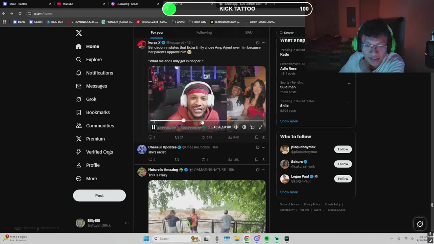View analytics of korza post 54K

click(x=233, y=137)
